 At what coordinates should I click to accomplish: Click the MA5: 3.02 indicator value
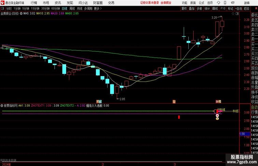(x=29, y=14)
